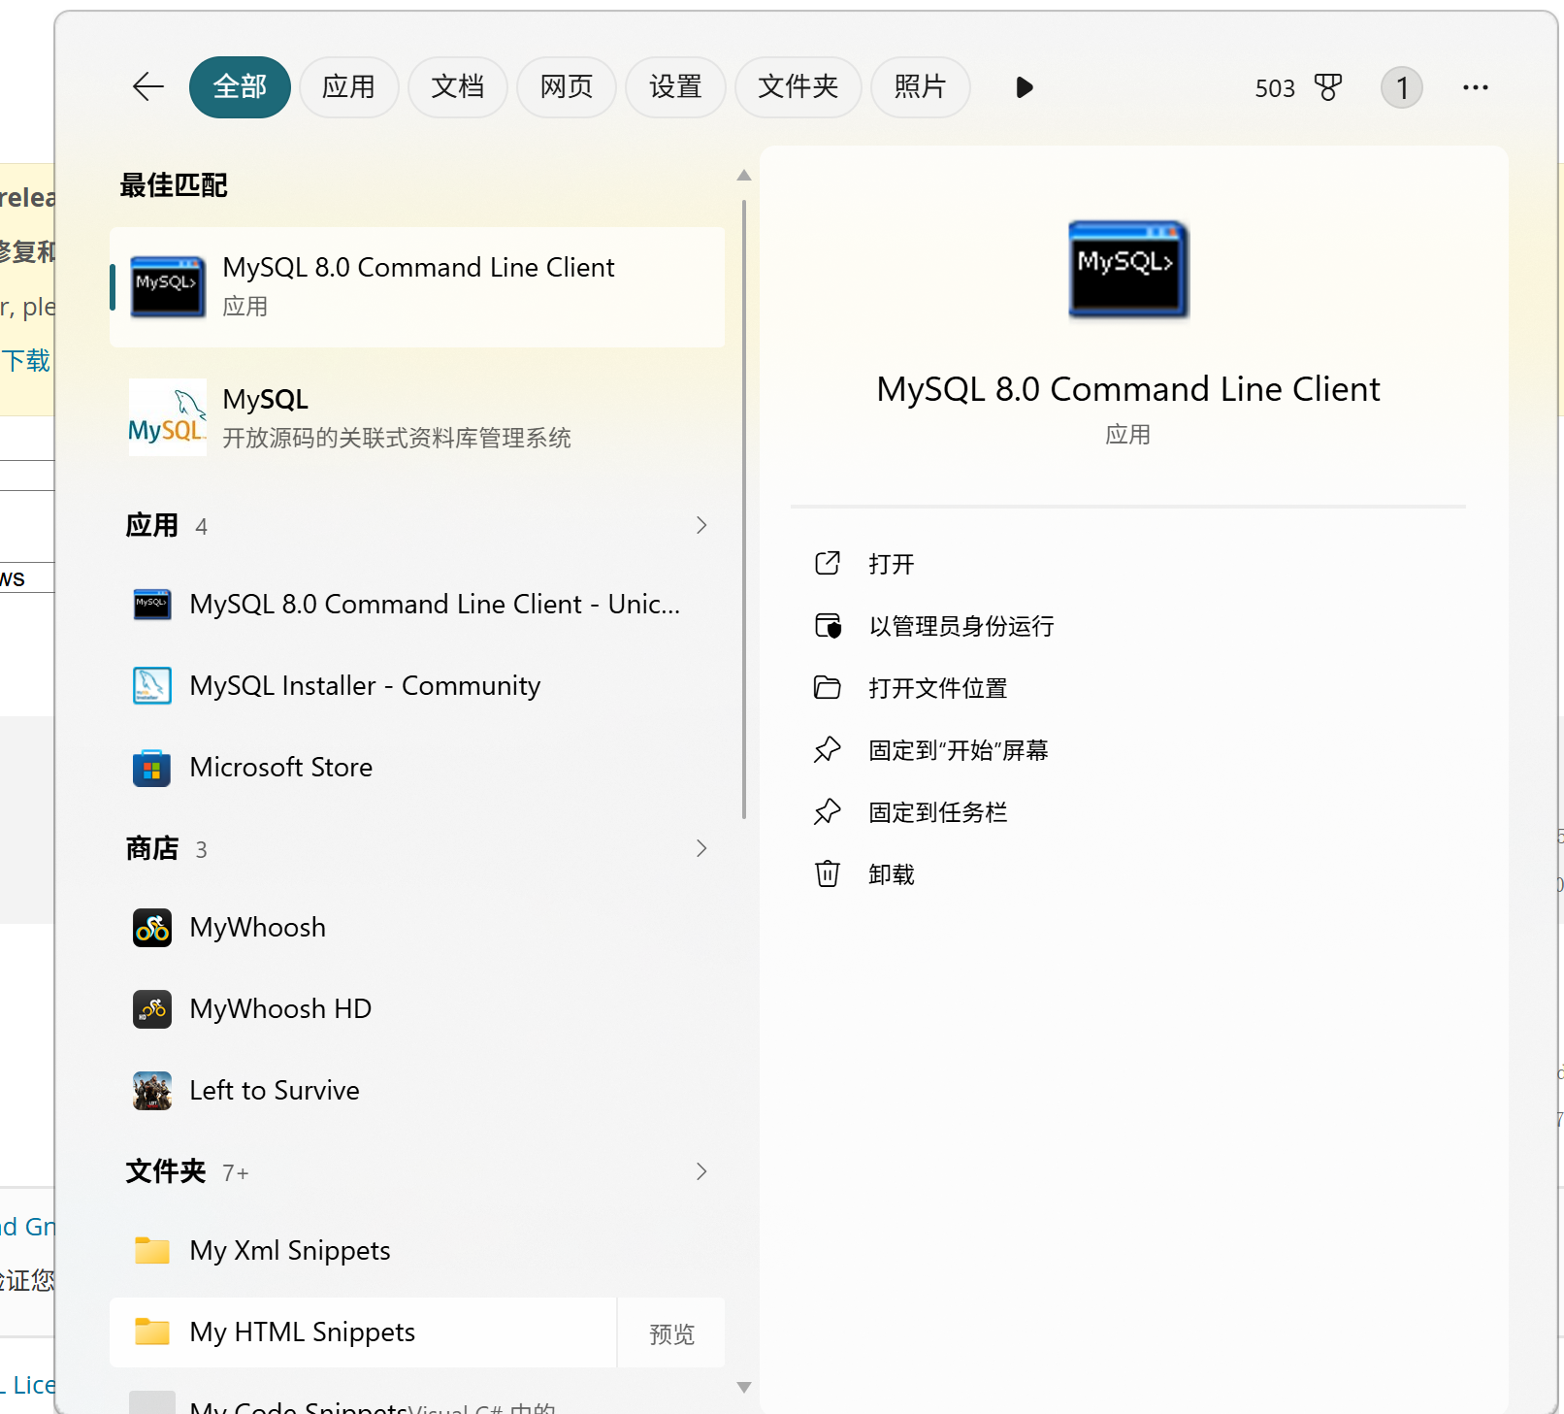Click the results list scroll up arrow

coord(744,176)
